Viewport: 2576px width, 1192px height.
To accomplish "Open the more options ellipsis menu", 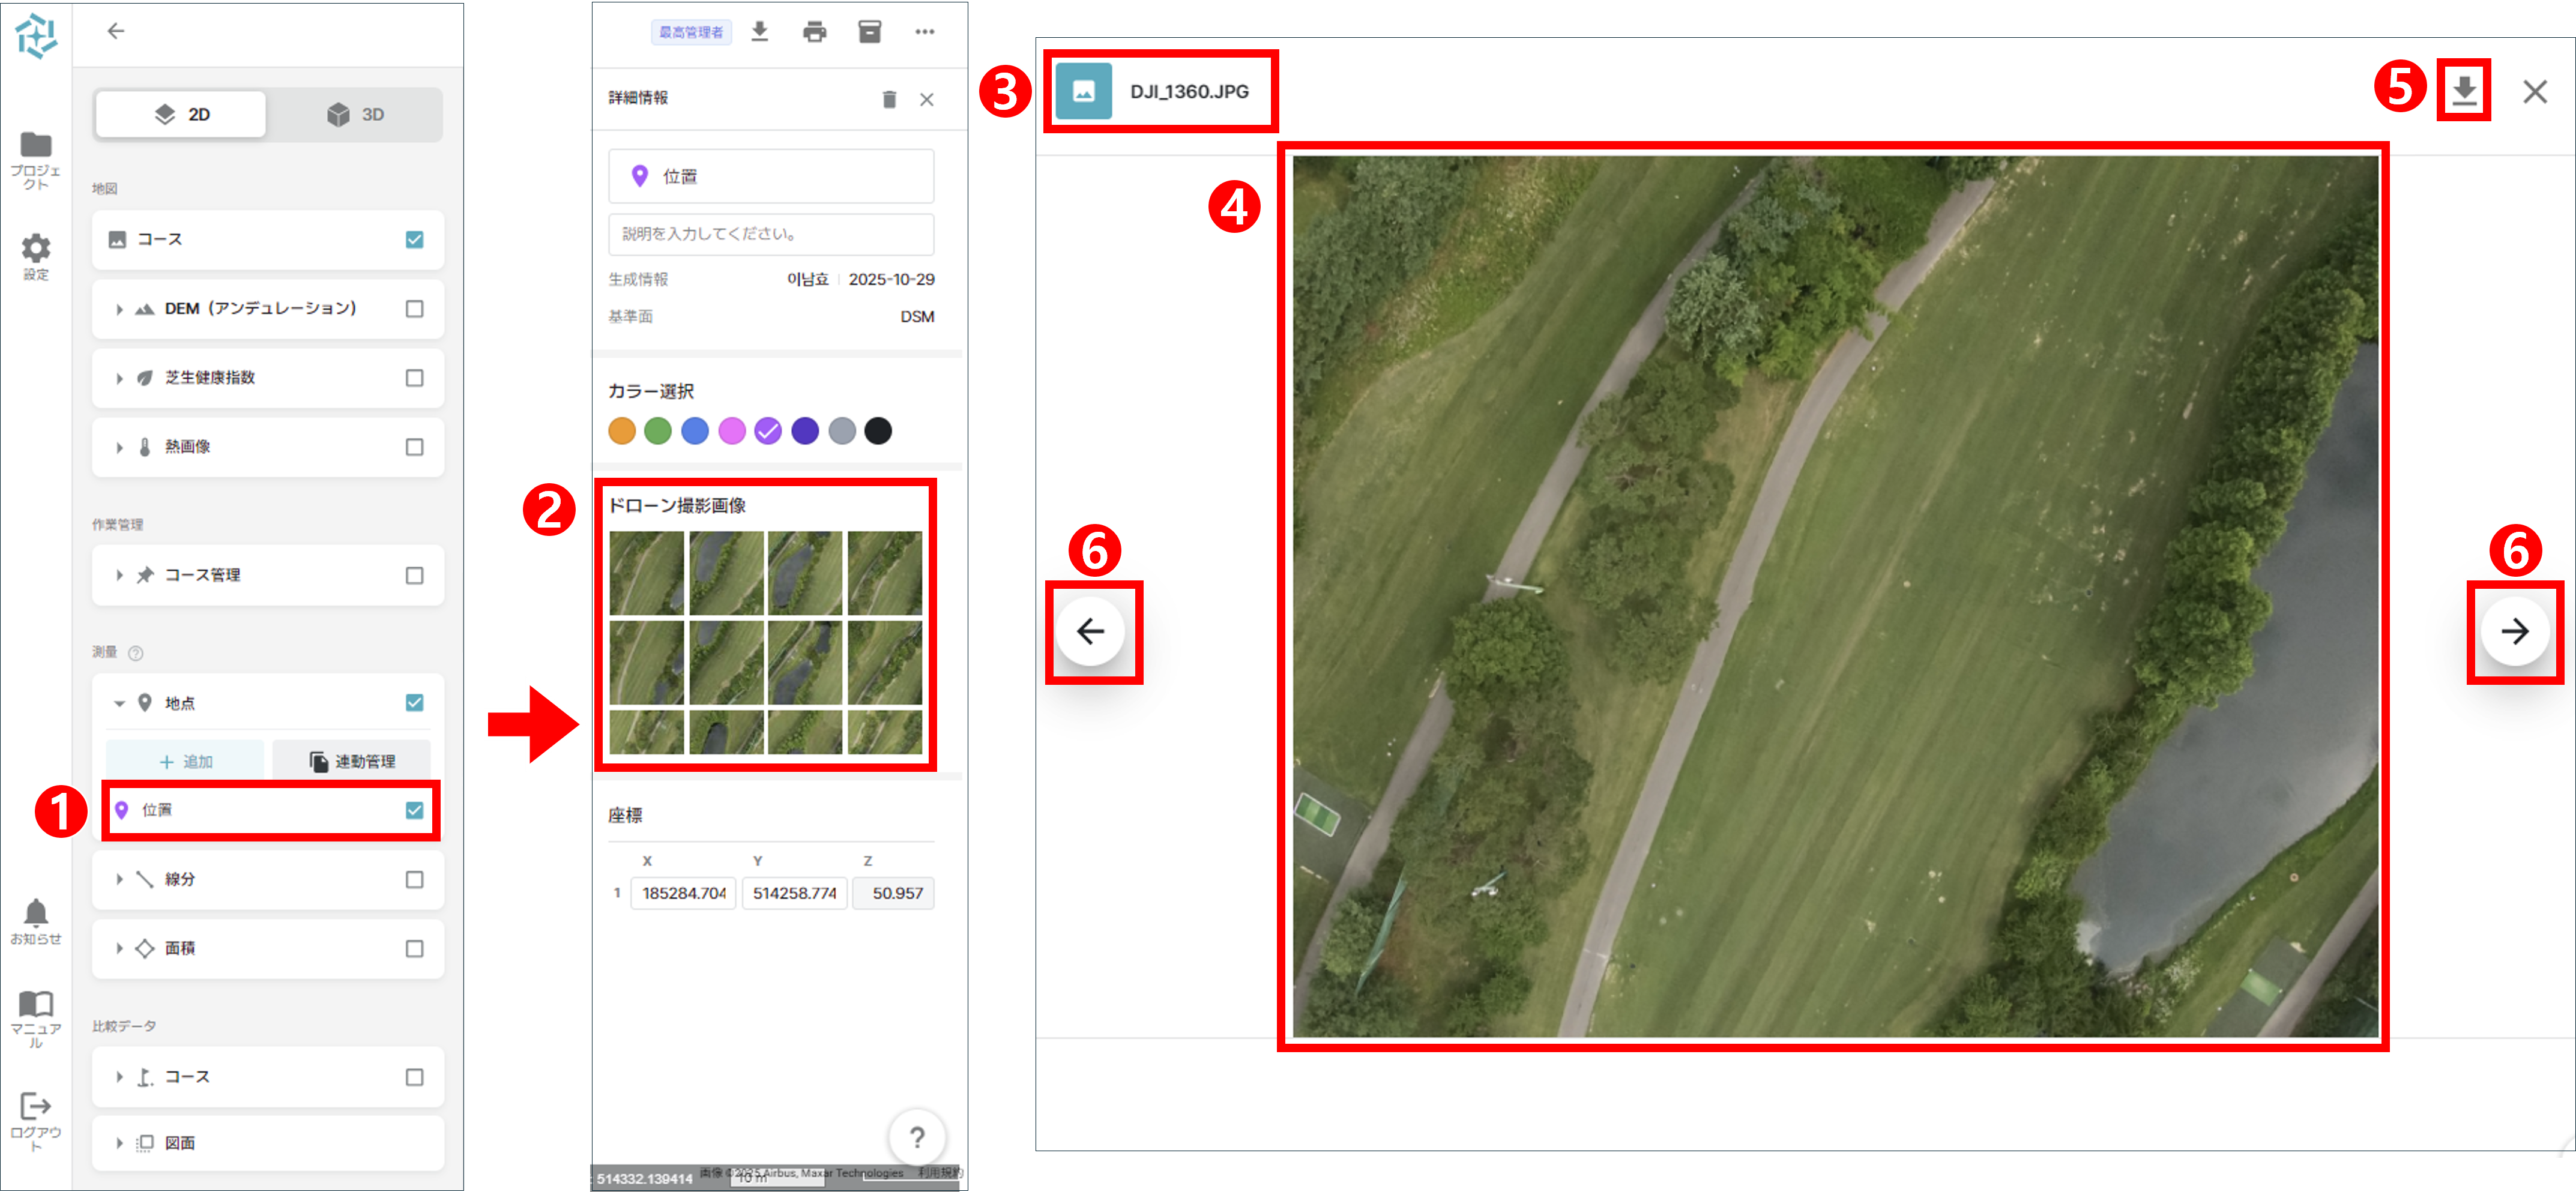I will click(924, 32).
